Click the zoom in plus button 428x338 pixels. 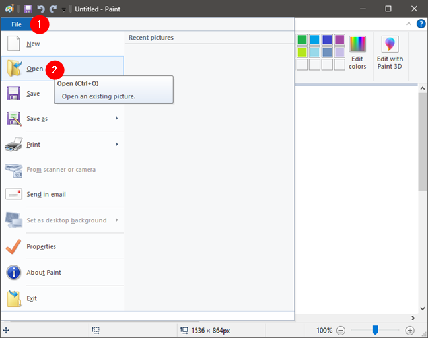[x=410, y=331]
